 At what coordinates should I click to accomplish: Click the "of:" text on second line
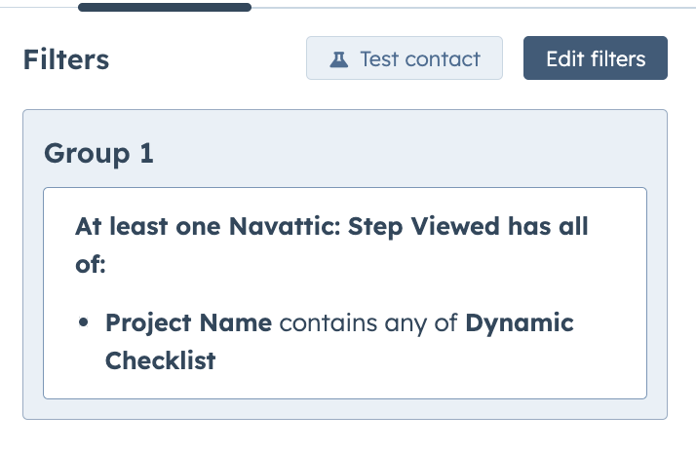[x=90, y=264]
